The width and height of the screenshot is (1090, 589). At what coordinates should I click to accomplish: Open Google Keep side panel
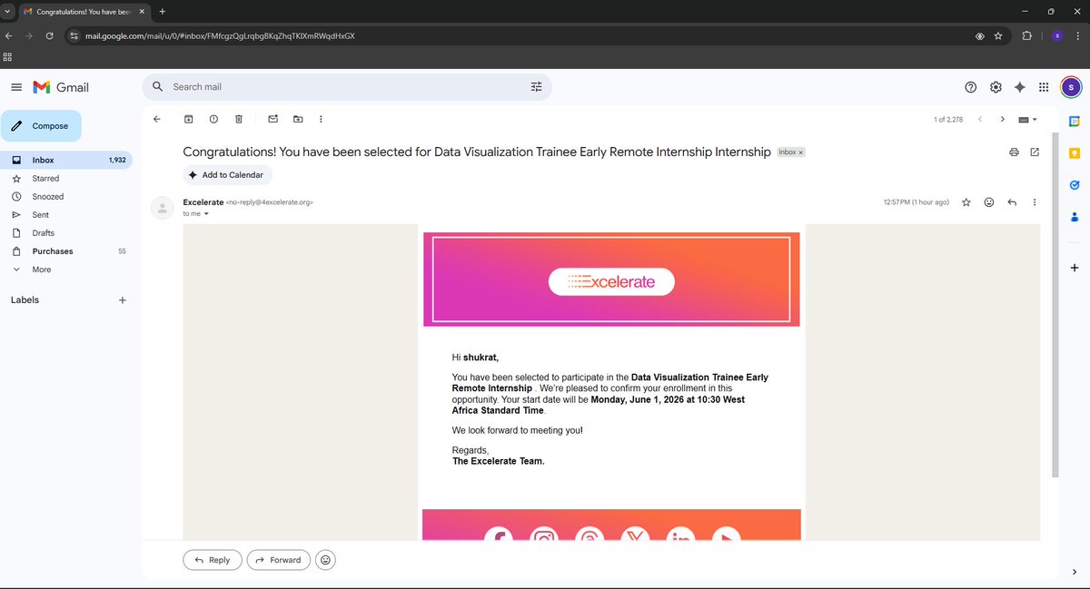pyautogui.click(x=1075, y=152)
